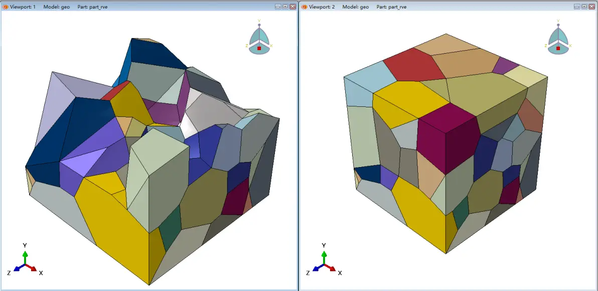Image resolution: width=598 pixels, height=291 pixels.
Task: Maximize Viewport 2
Action: [584, 7]
